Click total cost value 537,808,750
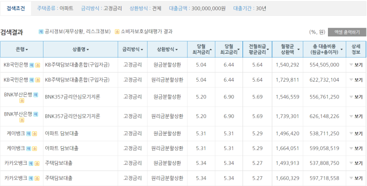The image size is (367, 186). click(324, 163)
